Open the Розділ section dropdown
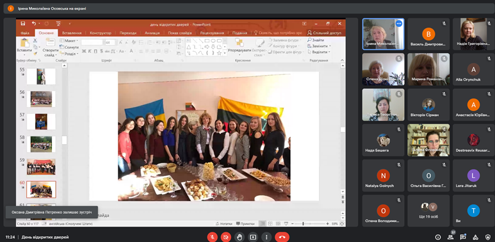Viewport: 495px width, 242px height. (69, 54)
